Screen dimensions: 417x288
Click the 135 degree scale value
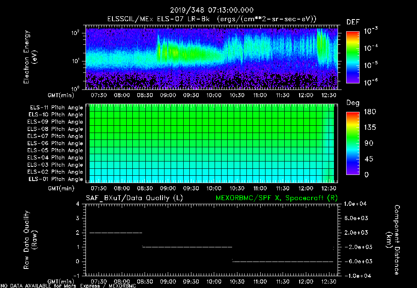pos(370,128)
